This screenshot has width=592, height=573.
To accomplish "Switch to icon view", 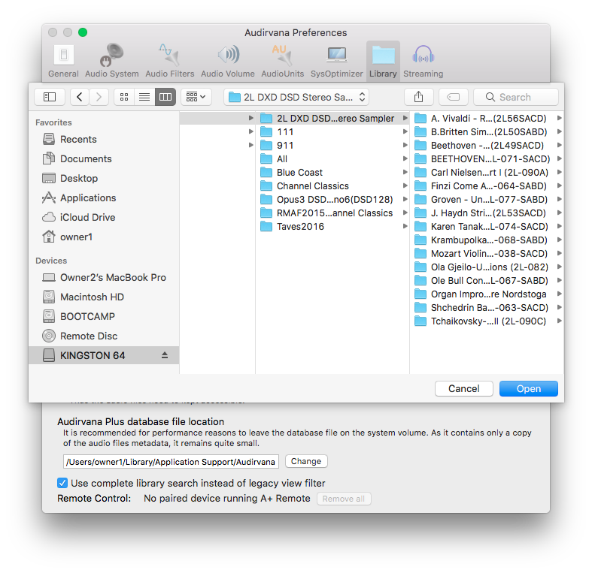I will tap(124, 98).
